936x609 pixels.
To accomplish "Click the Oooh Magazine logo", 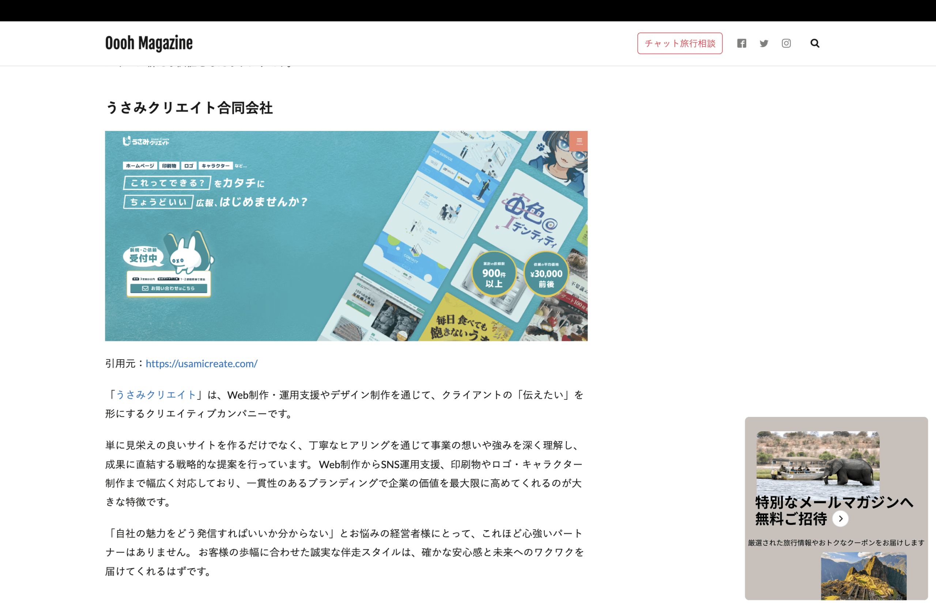I will click(149, 43).
